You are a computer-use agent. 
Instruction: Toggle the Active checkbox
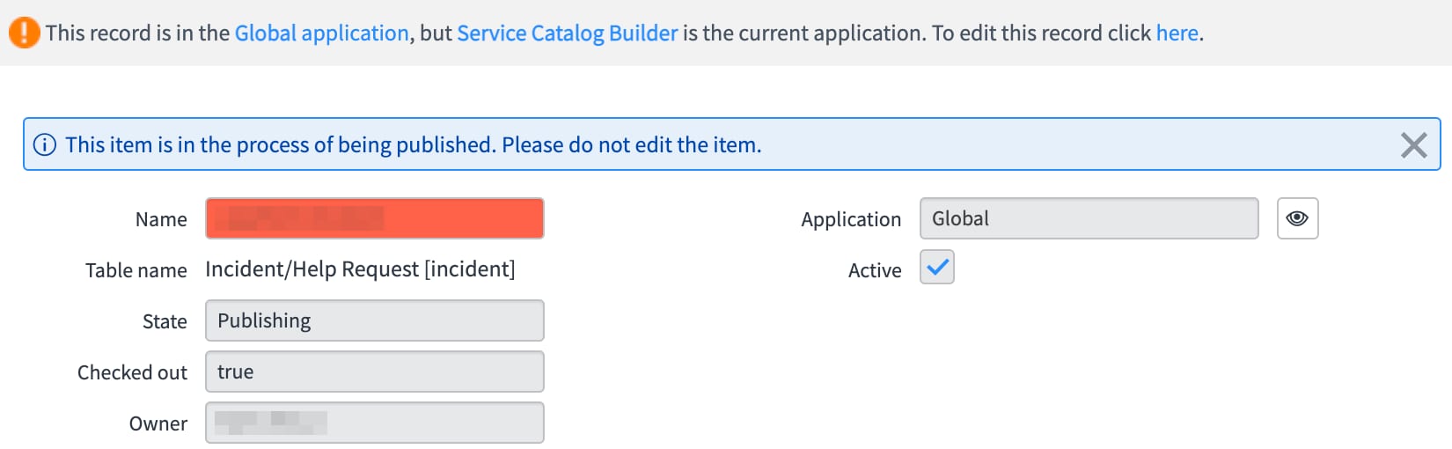(x=937, y=267)
